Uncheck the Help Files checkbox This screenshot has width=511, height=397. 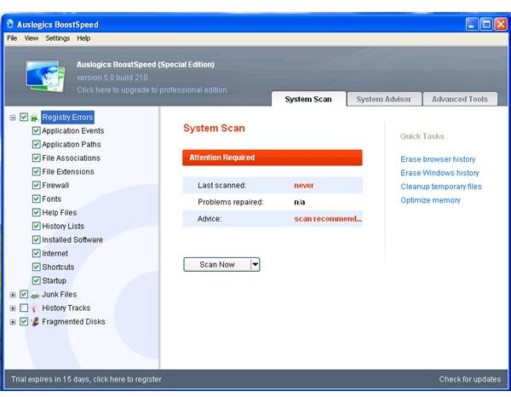tap(36, 212)
